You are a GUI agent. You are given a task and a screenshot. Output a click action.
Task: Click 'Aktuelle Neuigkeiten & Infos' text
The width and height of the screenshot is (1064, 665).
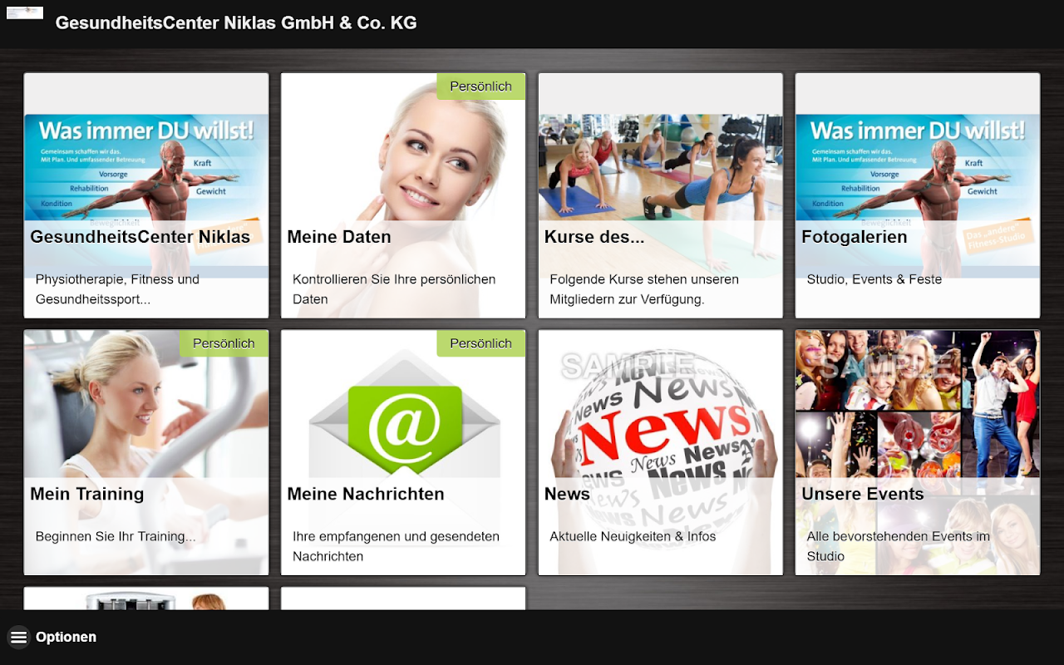click(633, 536)
